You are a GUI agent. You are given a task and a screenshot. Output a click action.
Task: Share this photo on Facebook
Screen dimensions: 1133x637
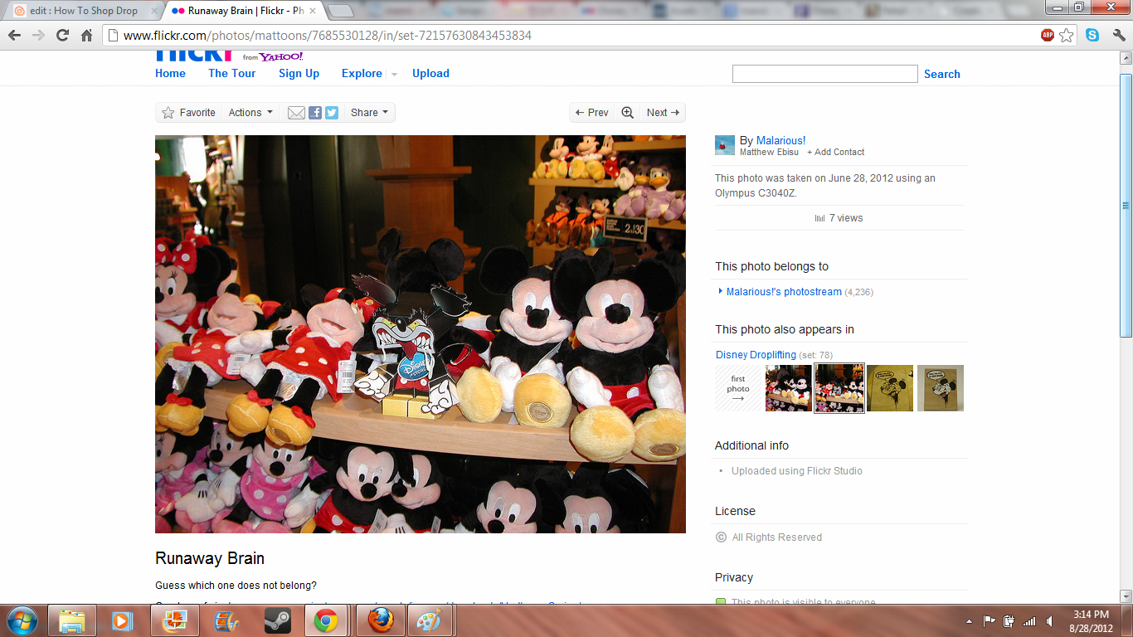(315, 113)
